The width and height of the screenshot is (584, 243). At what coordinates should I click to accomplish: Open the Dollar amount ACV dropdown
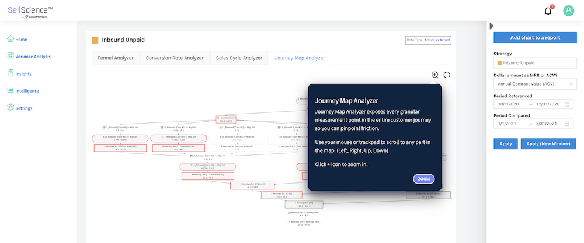535,84
